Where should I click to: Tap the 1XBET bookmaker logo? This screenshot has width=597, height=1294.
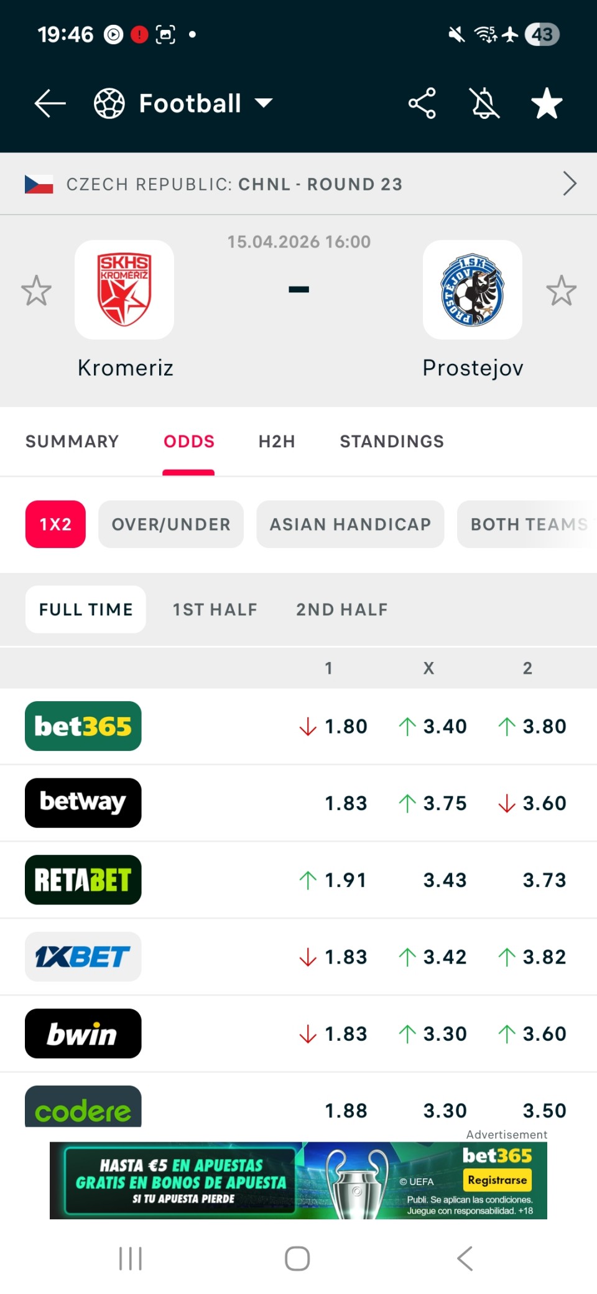point(83,957)
